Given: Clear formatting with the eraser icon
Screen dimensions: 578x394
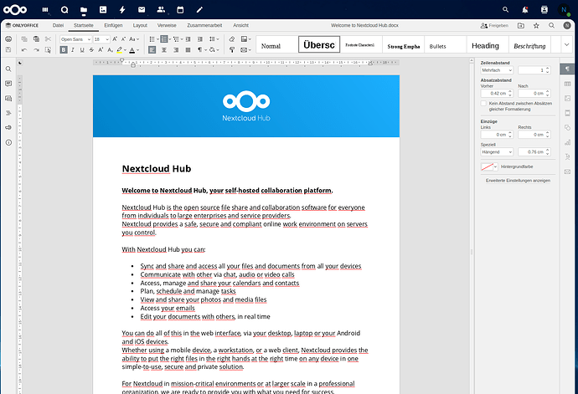Looking at the screenshot, I should [232, 39].
